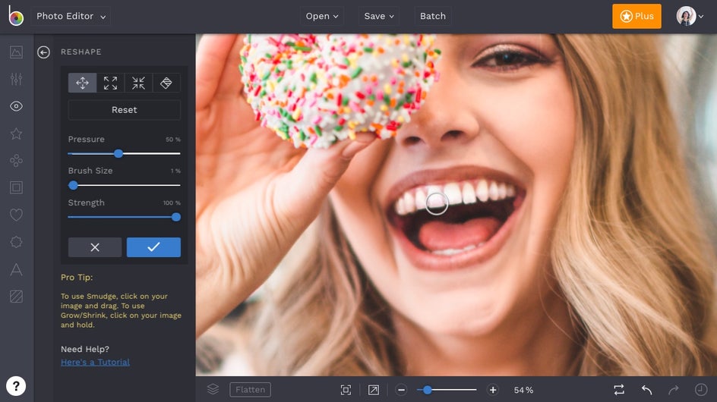Open the help question mark button

[x=16, y=386]
